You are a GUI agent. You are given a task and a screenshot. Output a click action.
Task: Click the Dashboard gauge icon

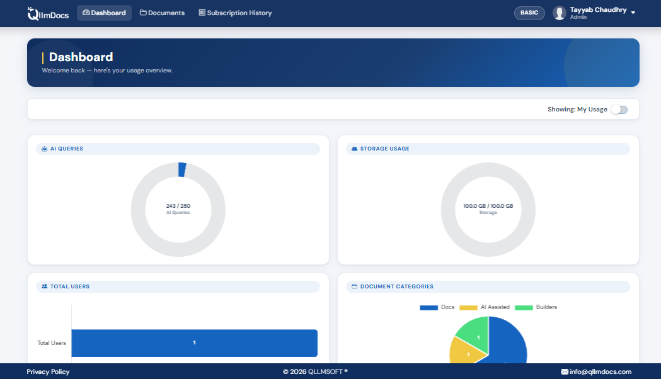(86, 12)
